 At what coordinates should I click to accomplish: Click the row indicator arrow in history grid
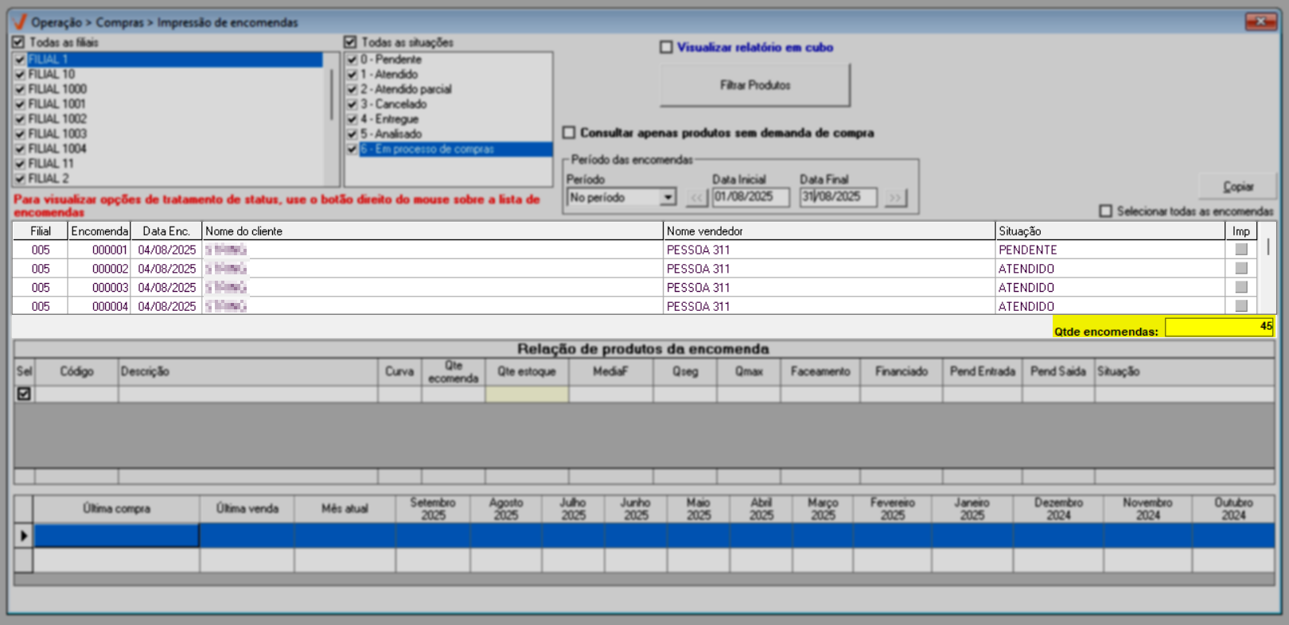click(23, 536)
